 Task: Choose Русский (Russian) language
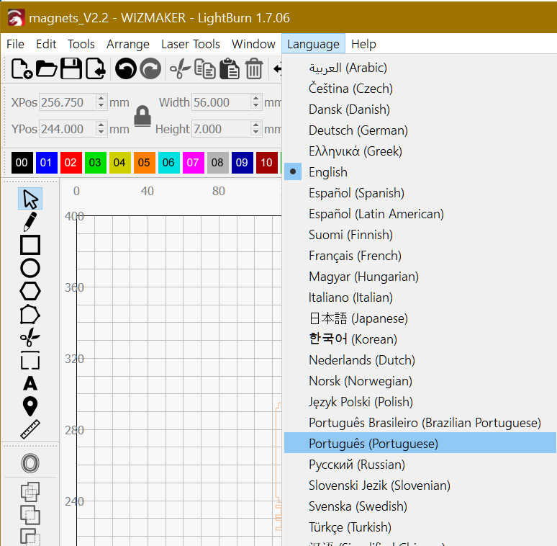(x=420, y=465)
